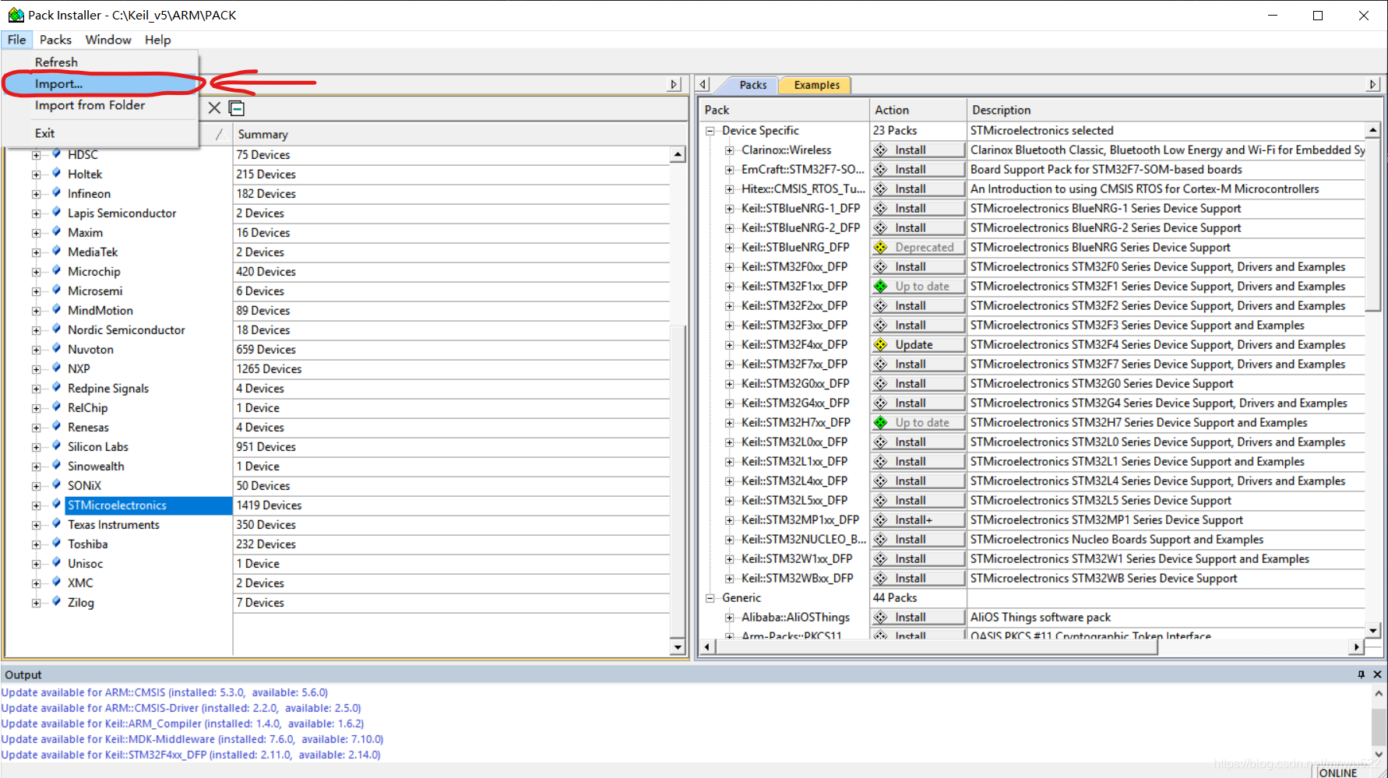Click Up to date for Keil::STM32H7xx_DFP
This screenshot has width=1388, height=778.
click(918, 423)
